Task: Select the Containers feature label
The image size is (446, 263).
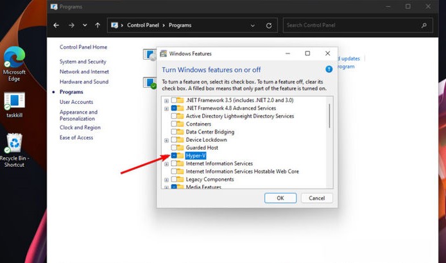Action: tap(198, 124)
